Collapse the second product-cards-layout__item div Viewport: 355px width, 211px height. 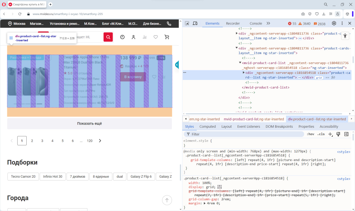237,48
